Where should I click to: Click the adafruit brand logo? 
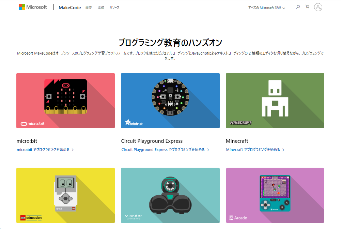[x=134, y=123]
